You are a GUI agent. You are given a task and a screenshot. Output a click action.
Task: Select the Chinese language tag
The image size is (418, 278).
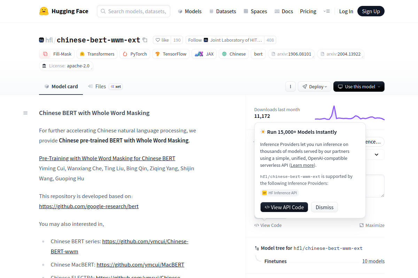click(x=234, y=54)
